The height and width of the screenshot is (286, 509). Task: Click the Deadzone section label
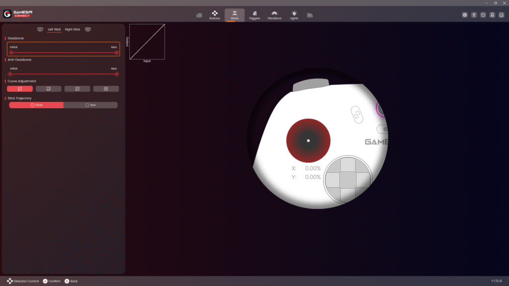15,38
